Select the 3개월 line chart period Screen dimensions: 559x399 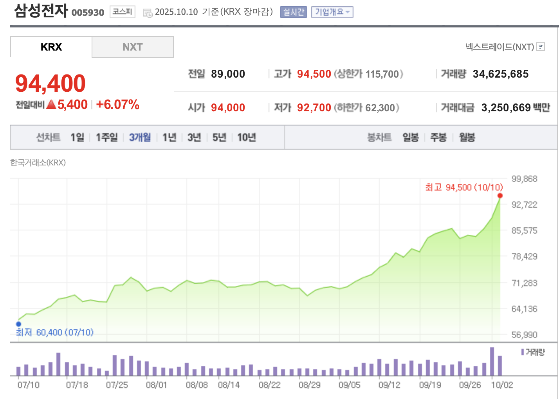(140, 137)
